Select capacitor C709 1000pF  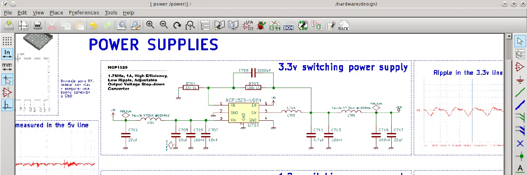click(253, 73)
